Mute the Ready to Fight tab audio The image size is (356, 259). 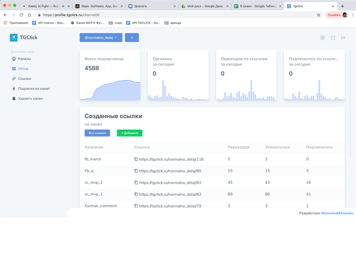click(x=63, y=6)
